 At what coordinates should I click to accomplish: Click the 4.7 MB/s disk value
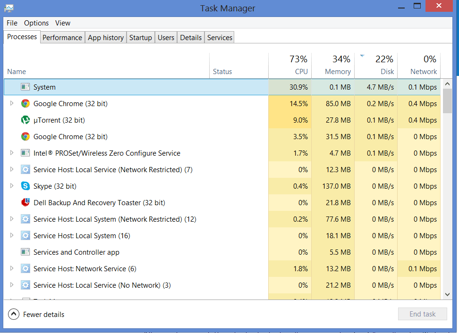380,87
